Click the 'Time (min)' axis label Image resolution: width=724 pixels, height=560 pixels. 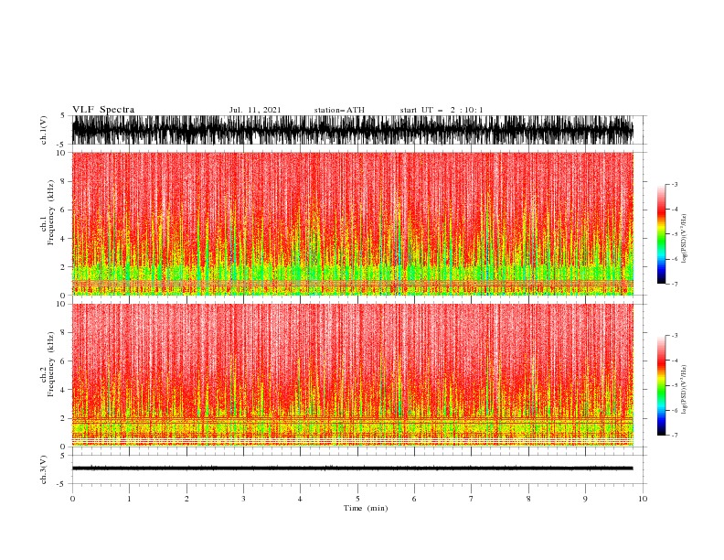(x=366, y=508)
